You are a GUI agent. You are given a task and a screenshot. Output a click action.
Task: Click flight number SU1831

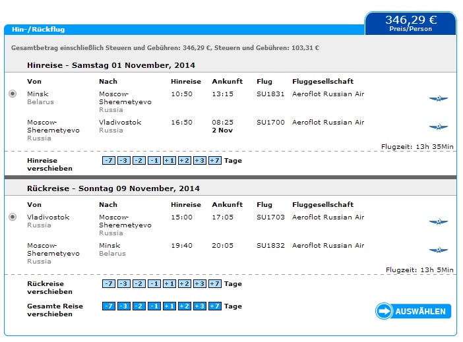(x=270, y=94)
